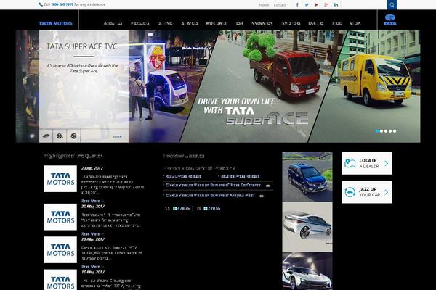Open the Google Plus icon

[x=326, y=5]
